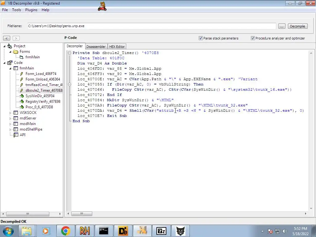The image size is (316, 237).
Task: Open the Help menu
Action: pyautogui.click(x=45, y=10)
